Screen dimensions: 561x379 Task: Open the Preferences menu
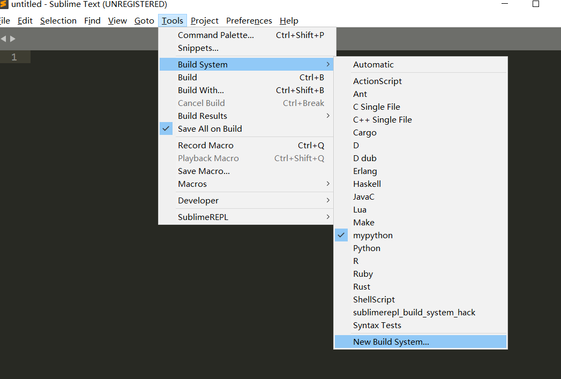[249, 21]
